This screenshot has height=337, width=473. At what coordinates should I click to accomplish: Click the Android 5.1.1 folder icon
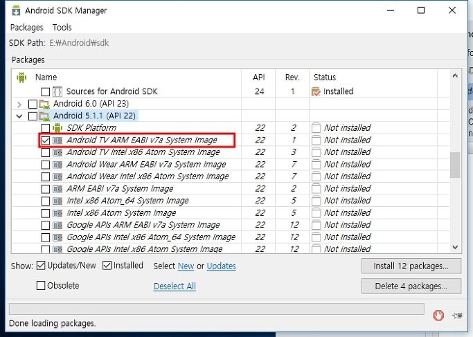(x=44, y=116)
